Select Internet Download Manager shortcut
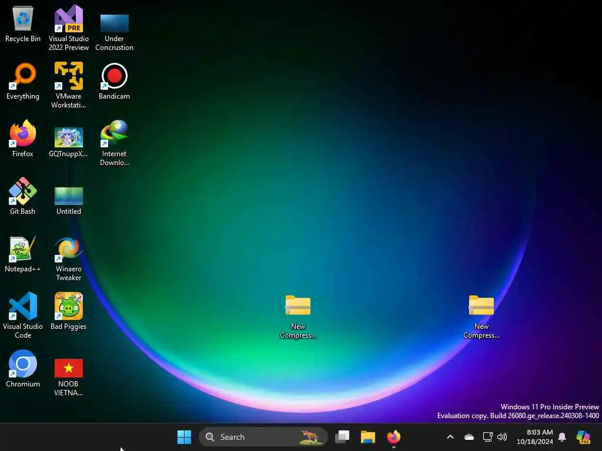Image resolution: width=602 pixels, height=451 pixels. [114, 143]
